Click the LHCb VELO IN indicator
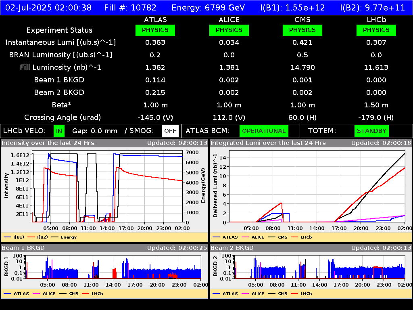Viewport: 413px width, 310px height. click(x=59, y=131)
